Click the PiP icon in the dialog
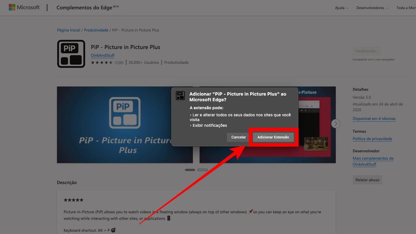 [180, 95]
